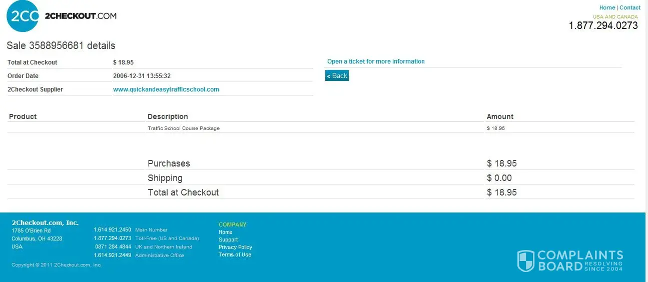
Task: Select the Shipping row label
Action: tap(165, 178)
